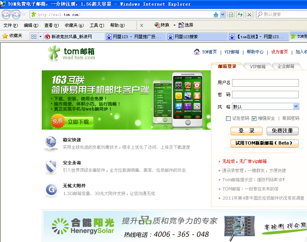Open the Quick Tabs grid icon

click(34, 36)
